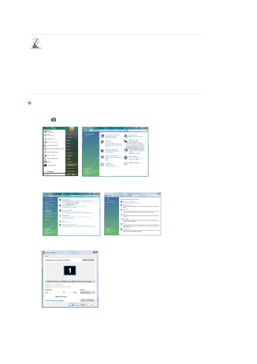
Task: Click Cancel in Display Settings
Action: (83, 305)
